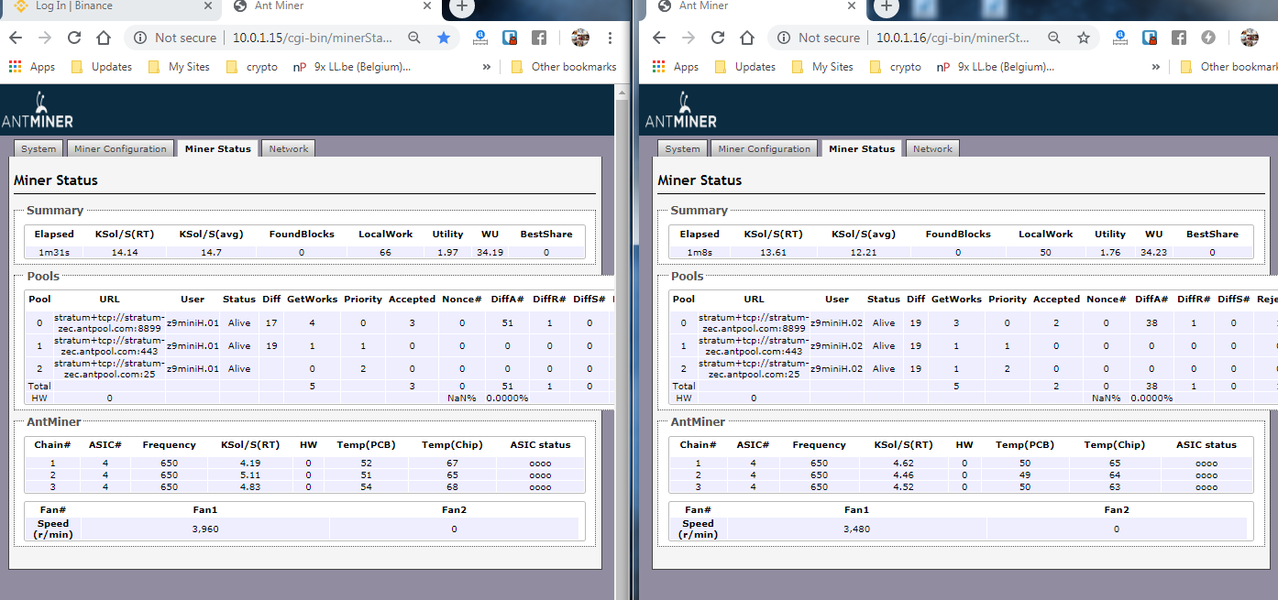The image size is (1278, 600).
Task: Click the 10.0.1.15 address bar URL
Action: pos(312,38)
